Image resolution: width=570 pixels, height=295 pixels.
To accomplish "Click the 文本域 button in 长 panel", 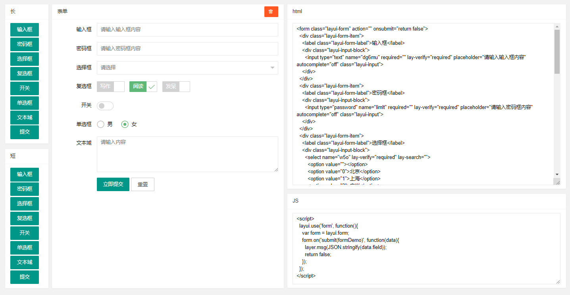I will [25, 117].
